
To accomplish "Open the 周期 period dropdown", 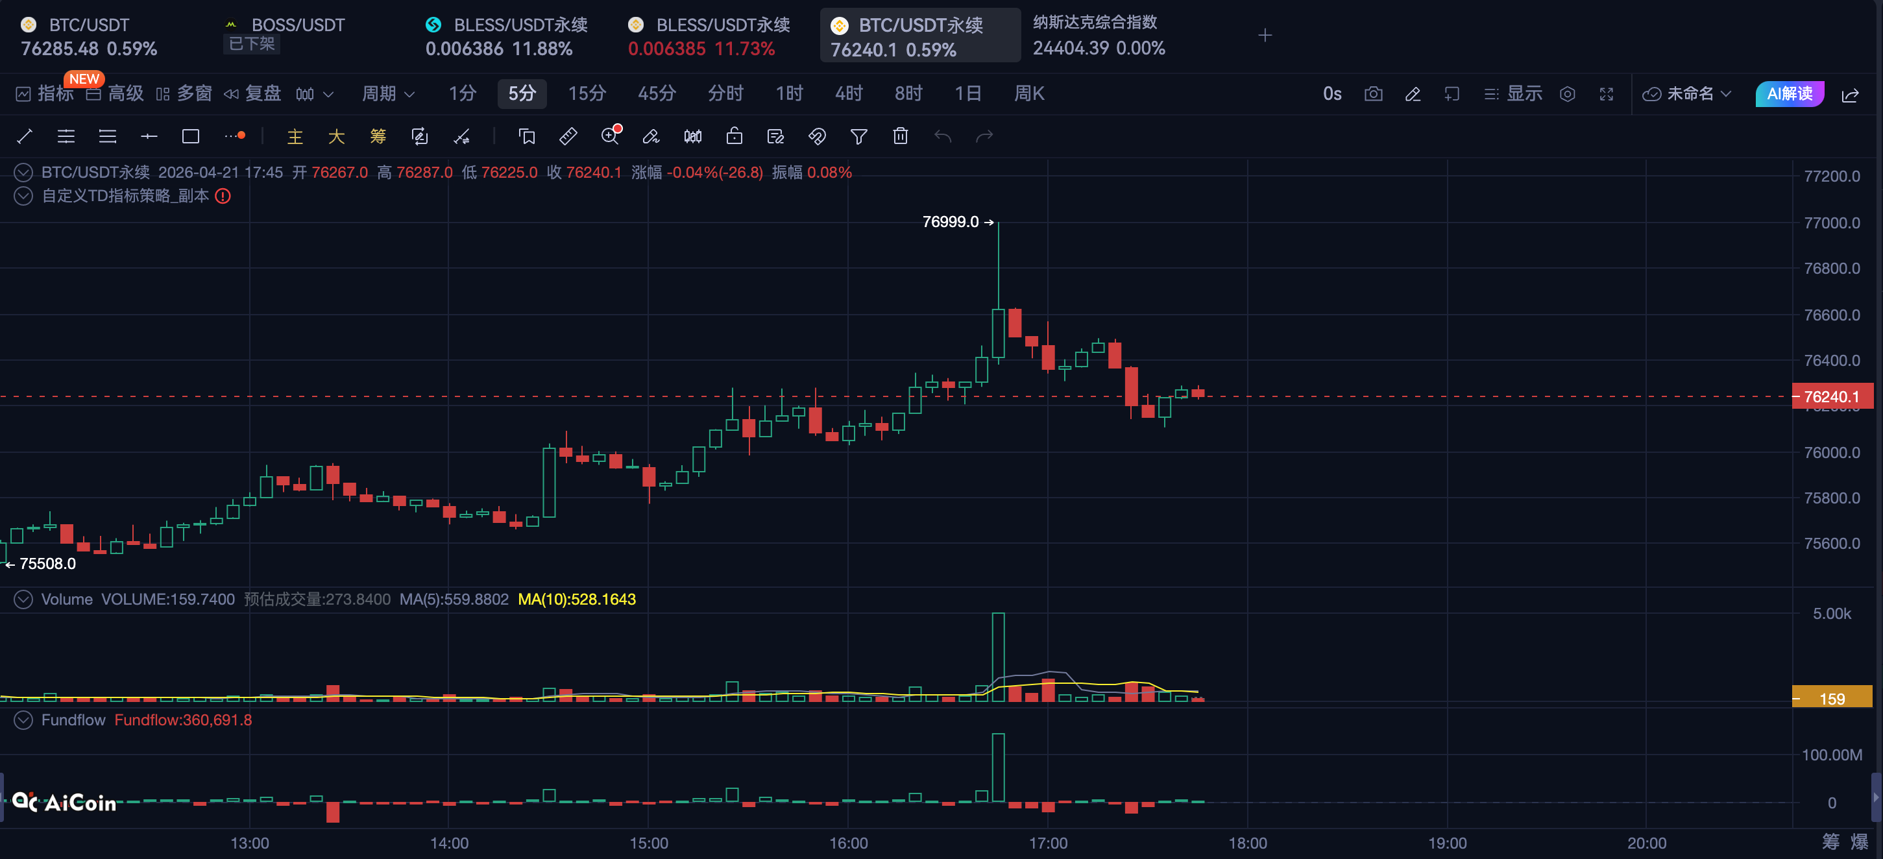I will tap(387, 93).
